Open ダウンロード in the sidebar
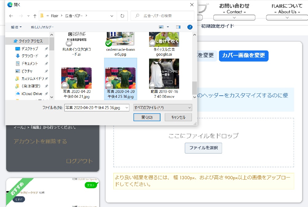The height and width of the screenshot is (207, 308). [30, 56]
